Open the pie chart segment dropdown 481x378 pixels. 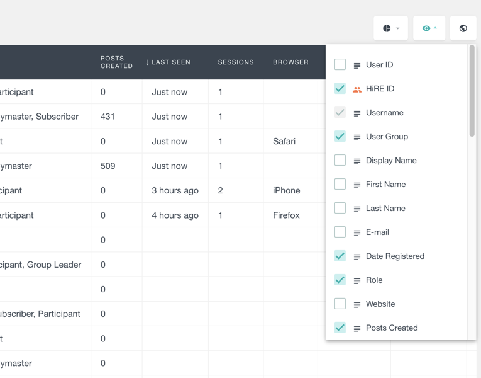coord(390,28)
